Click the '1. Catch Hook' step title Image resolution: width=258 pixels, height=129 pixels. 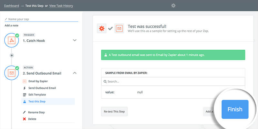(34, 41)
